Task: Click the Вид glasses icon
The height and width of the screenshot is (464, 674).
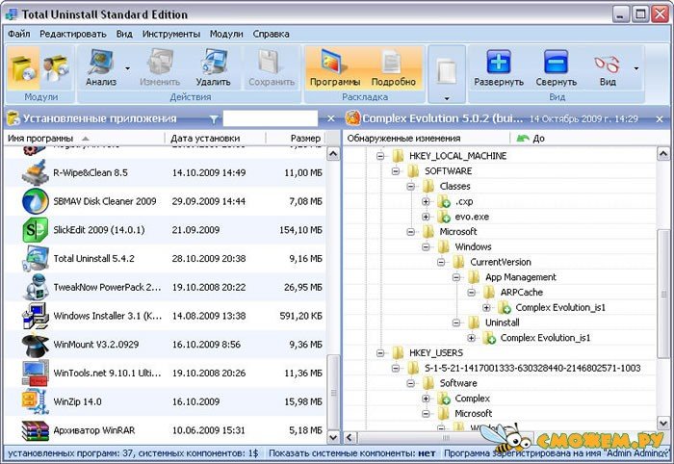Action: pos(607,66)
